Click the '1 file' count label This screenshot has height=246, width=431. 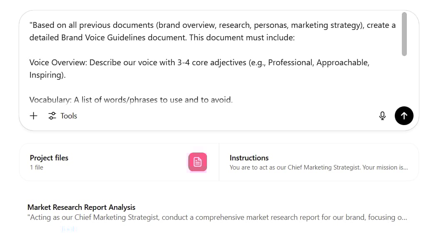pos(37,167)
